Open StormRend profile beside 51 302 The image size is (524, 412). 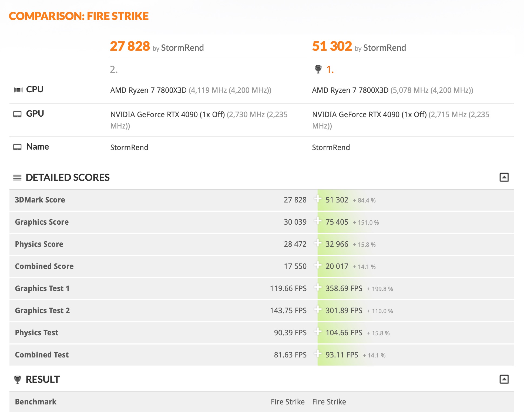384,48
